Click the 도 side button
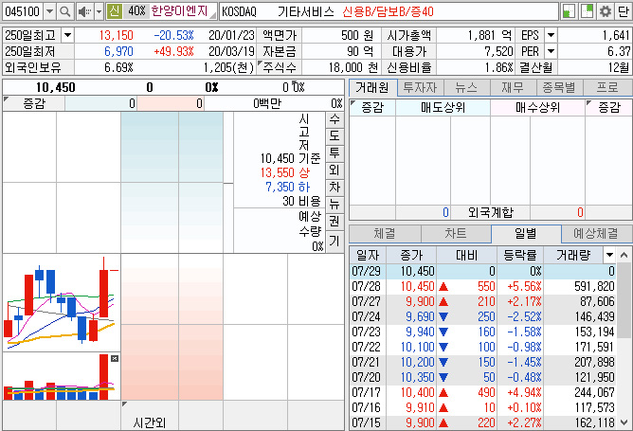The height and width of the screenshot is (431, 633). point(335,136)
